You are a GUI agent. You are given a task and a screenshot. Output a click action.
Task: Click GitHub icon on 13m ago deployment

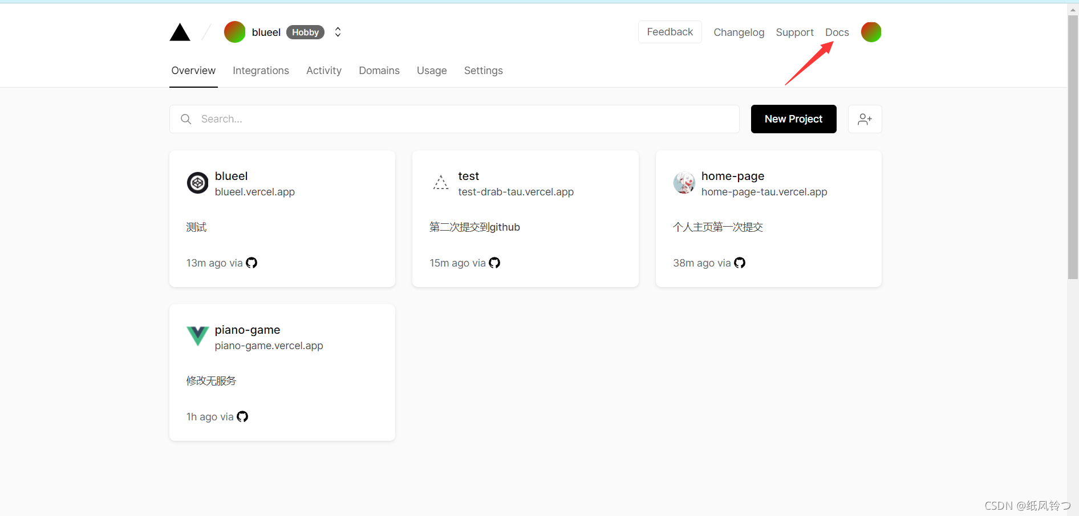click(x=252, y=263)
